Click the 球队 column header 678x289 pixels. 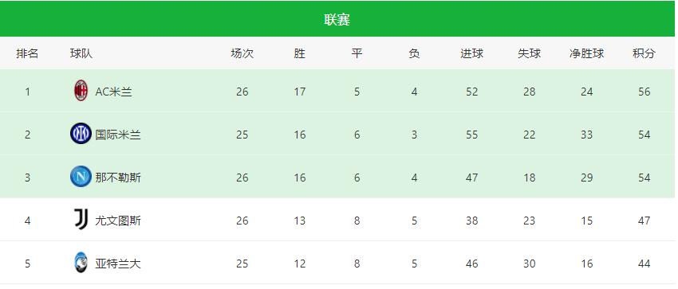(81, 53)
